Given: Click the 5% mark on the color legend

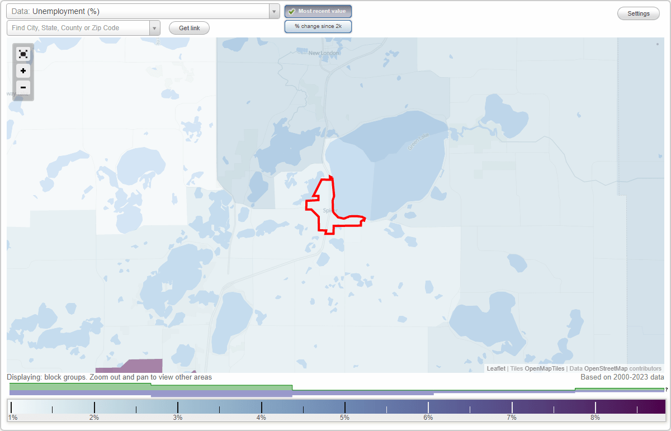Looking at the screenshot, I should (345, 417).
